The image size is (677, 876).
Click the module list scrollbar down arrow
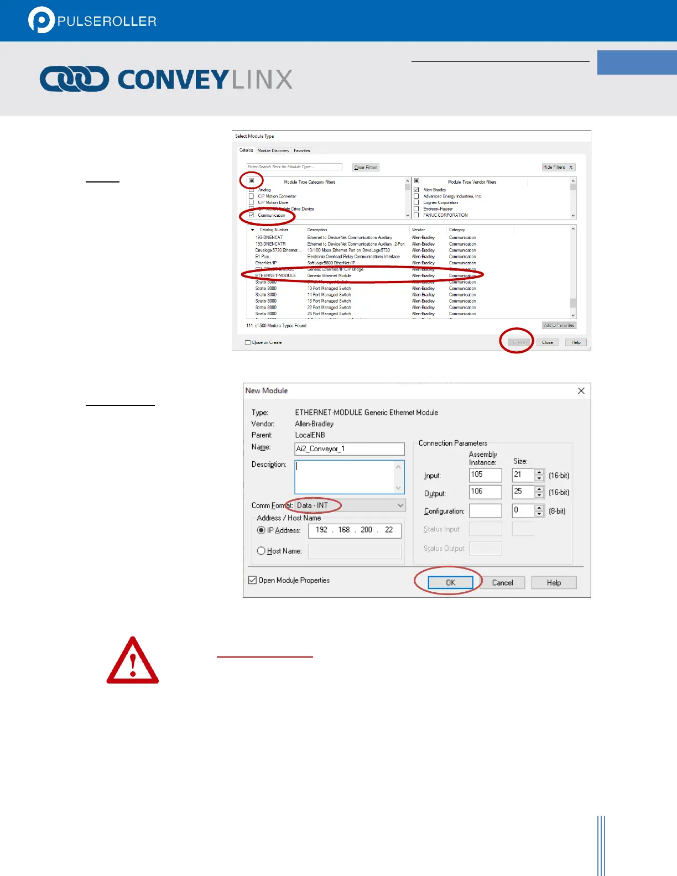click(x=573, y=315)
